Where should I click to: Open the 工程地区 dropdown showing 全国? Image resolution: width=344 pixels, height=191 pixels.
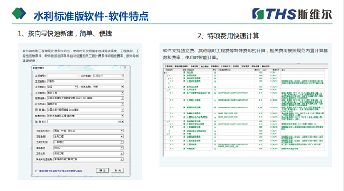(x=76, y=87)
